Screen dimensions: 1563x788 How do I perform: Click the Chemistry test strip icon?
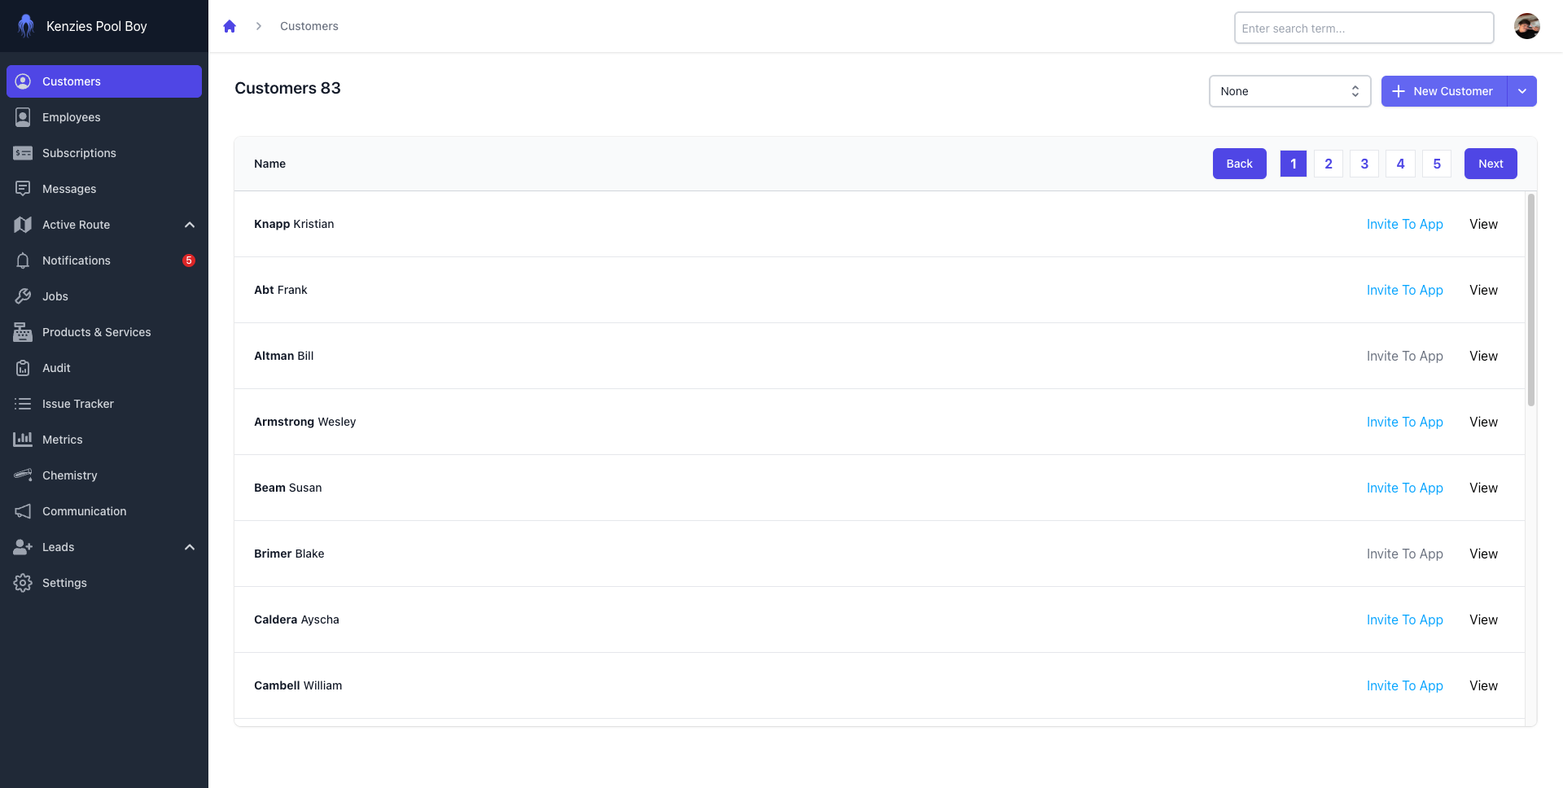point(23,475)
